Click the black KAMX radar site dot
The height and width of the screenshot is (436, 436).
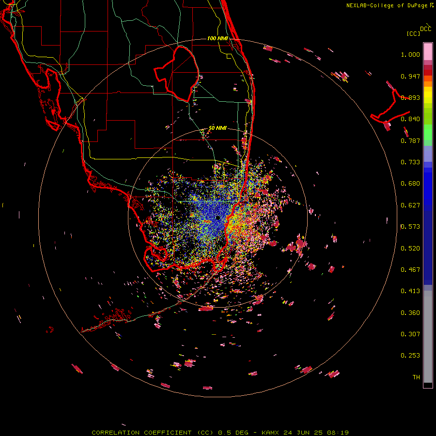218,218
